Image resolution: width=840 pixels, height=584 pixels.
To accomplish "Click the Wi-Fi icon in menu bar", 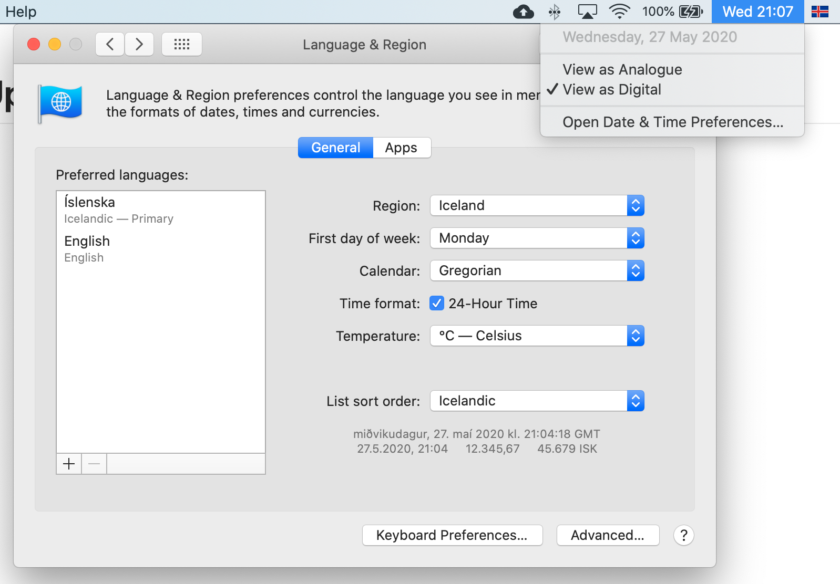I will point(619,12).
